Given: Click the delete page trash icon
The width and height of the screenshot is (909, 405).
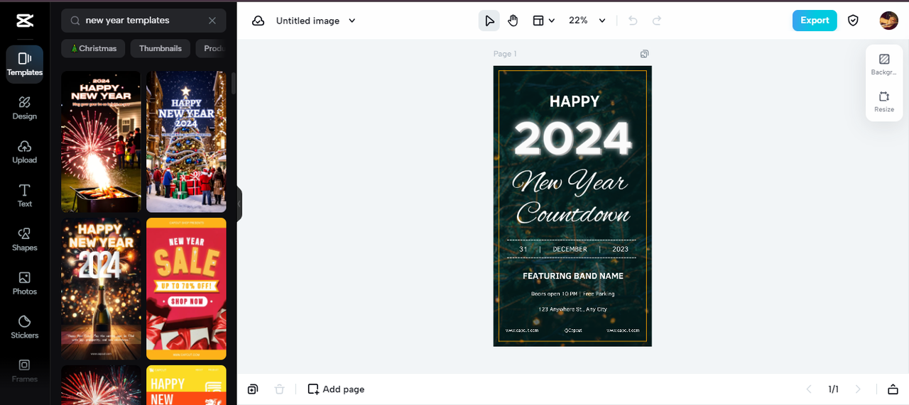Looking at the screenshot, I should click(280, 389).
